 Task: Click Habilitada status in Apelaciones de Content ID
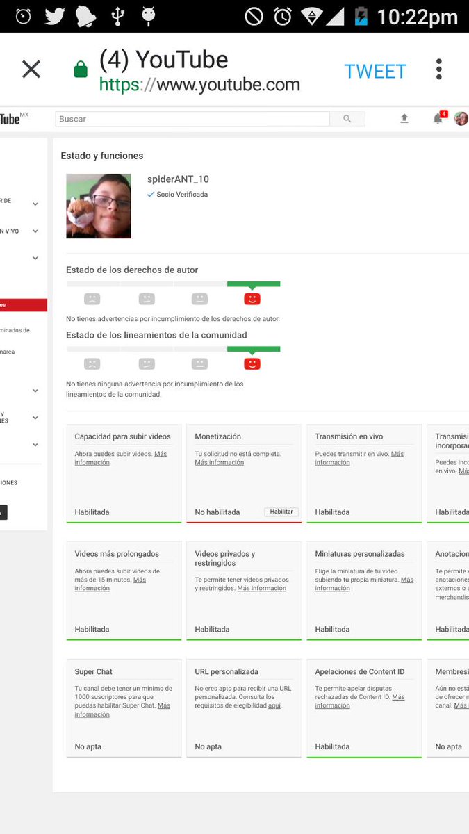point(332,747)
